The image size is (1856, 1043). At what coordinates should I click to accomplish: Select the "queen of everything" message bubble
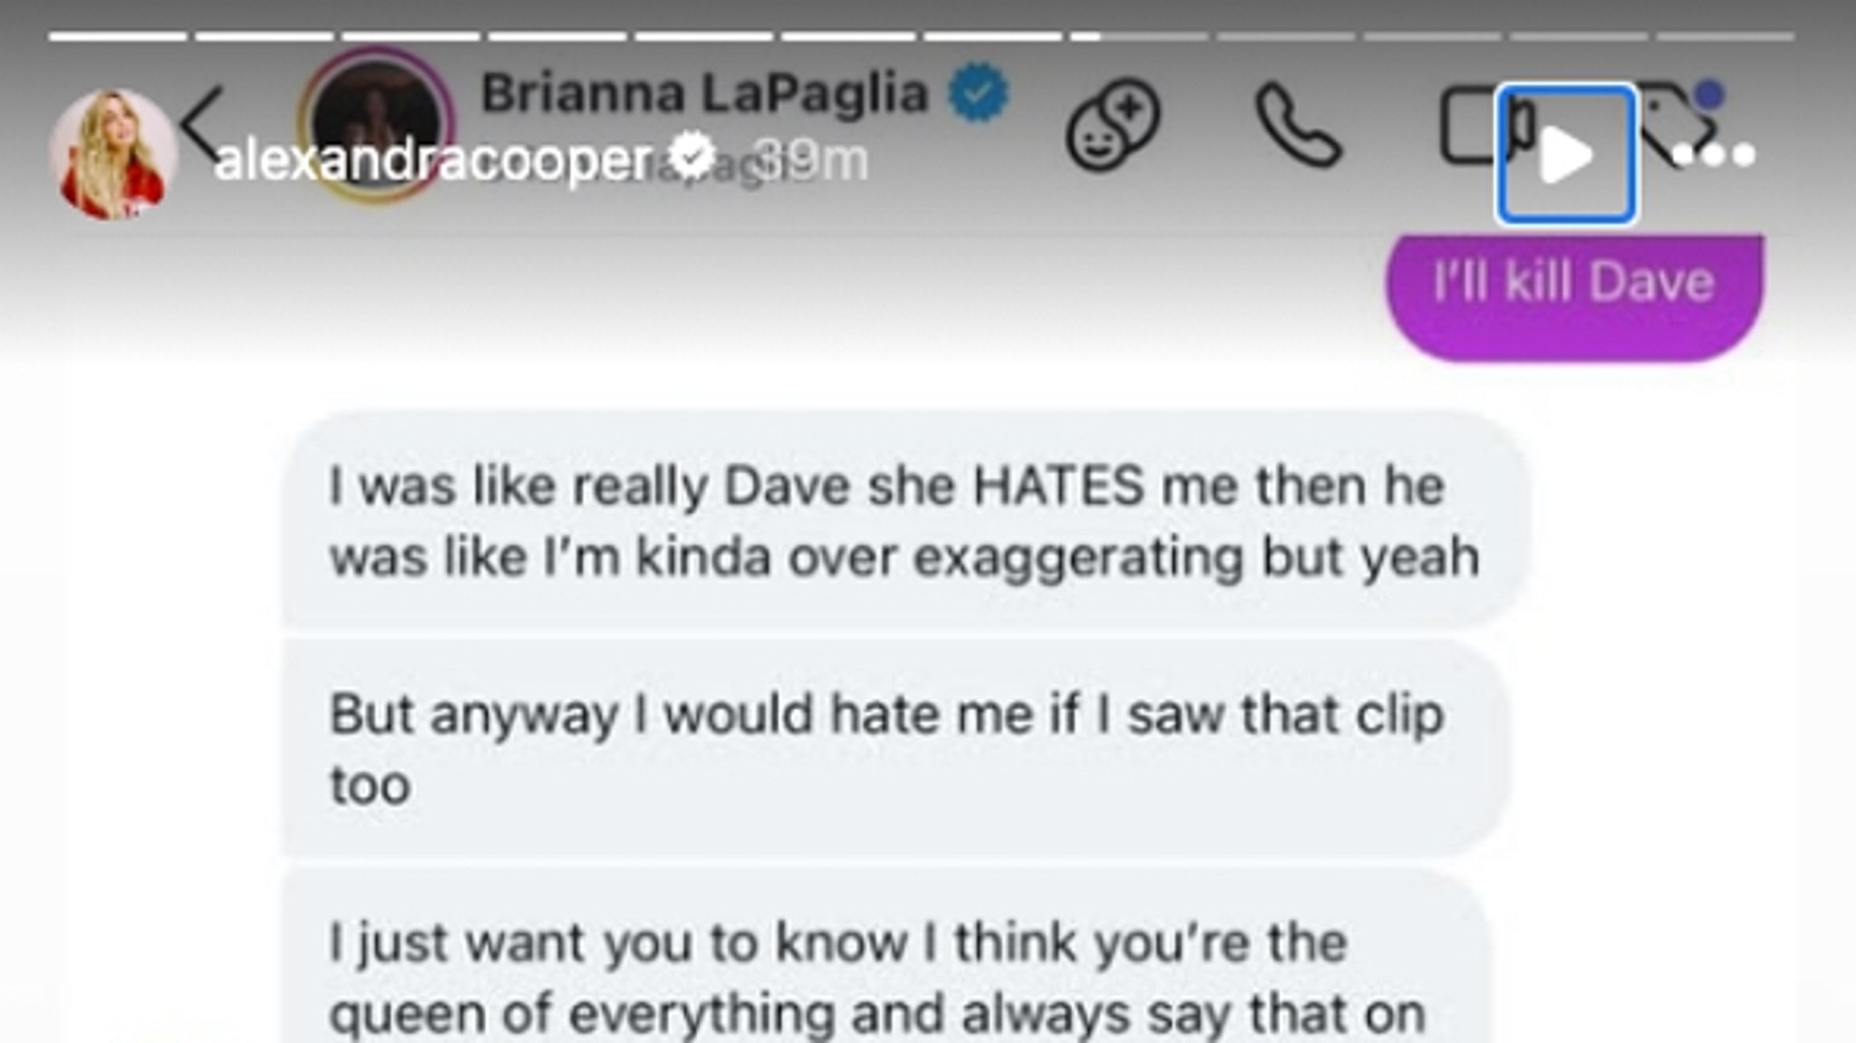click(x=886, y=956)
